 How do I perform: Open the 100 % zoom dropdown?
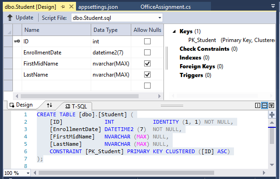[x=28, y=173]
